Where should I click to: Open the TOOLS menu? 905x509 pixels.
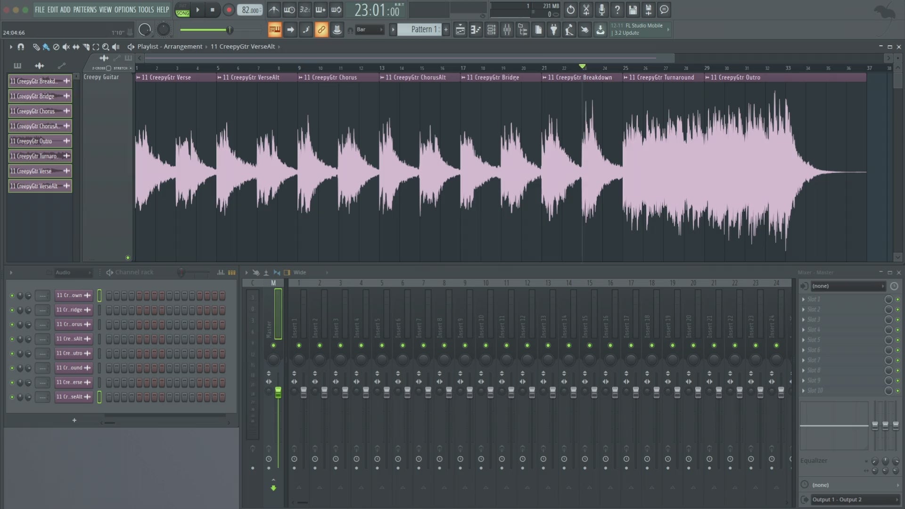pyautogui.click(x=146, y=9)
